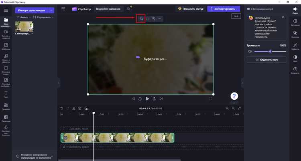301x161 pixels.
Task: Click the Export button
Action: [224, 9]
